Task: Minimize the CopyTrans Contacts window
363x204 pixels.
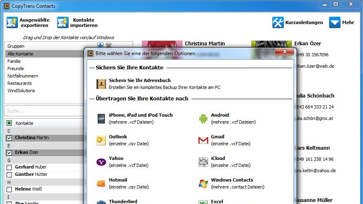Action: (x=325, y=4)
